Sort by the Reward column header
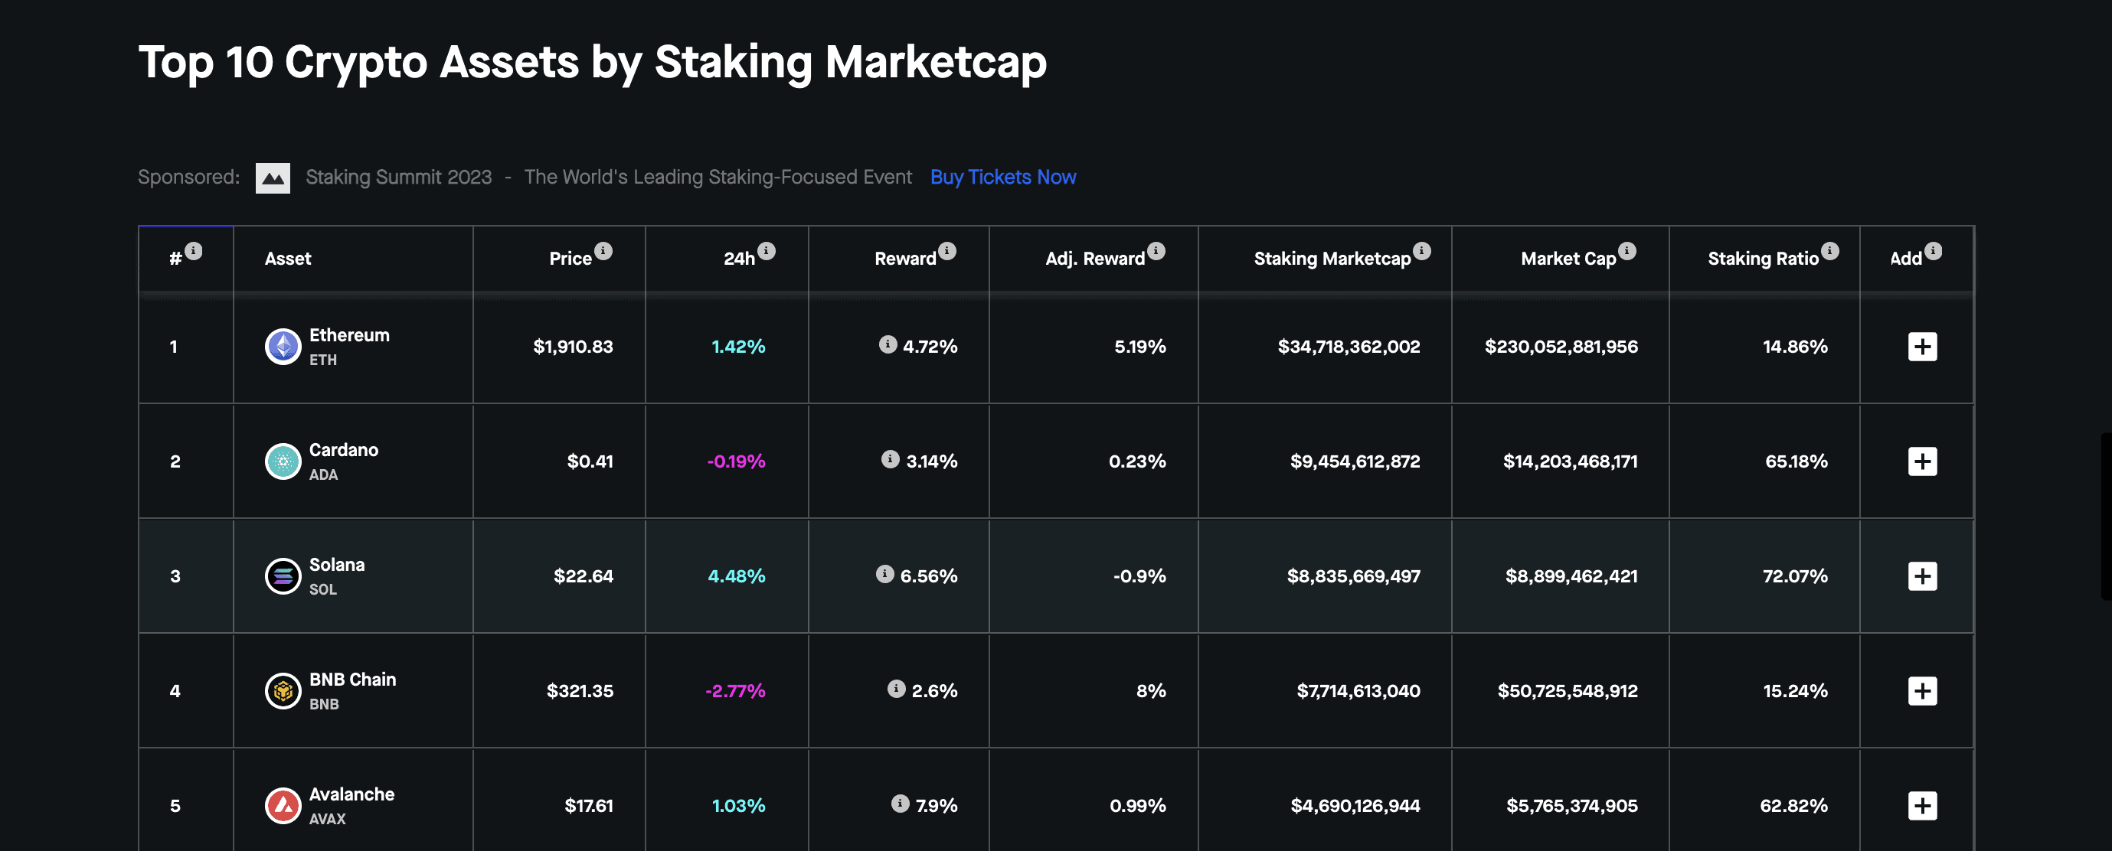 pyautogui.click(x=904, y=259)
